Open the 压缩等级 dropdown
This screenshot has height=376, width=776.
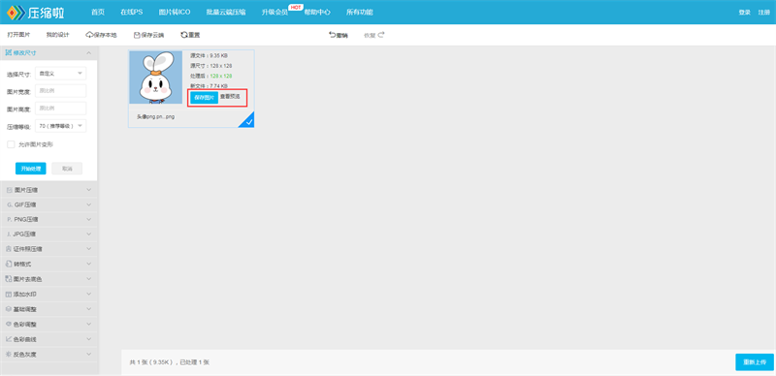(x=61, y=126)
